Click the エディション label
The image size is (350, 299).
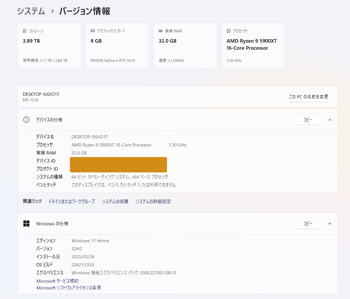pyautogui.click(x=46, y=241)
